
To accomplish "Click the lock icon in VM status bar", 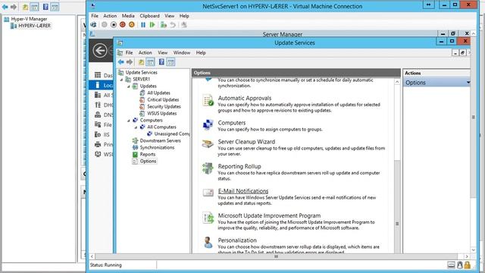I will (x=468, y=265).
